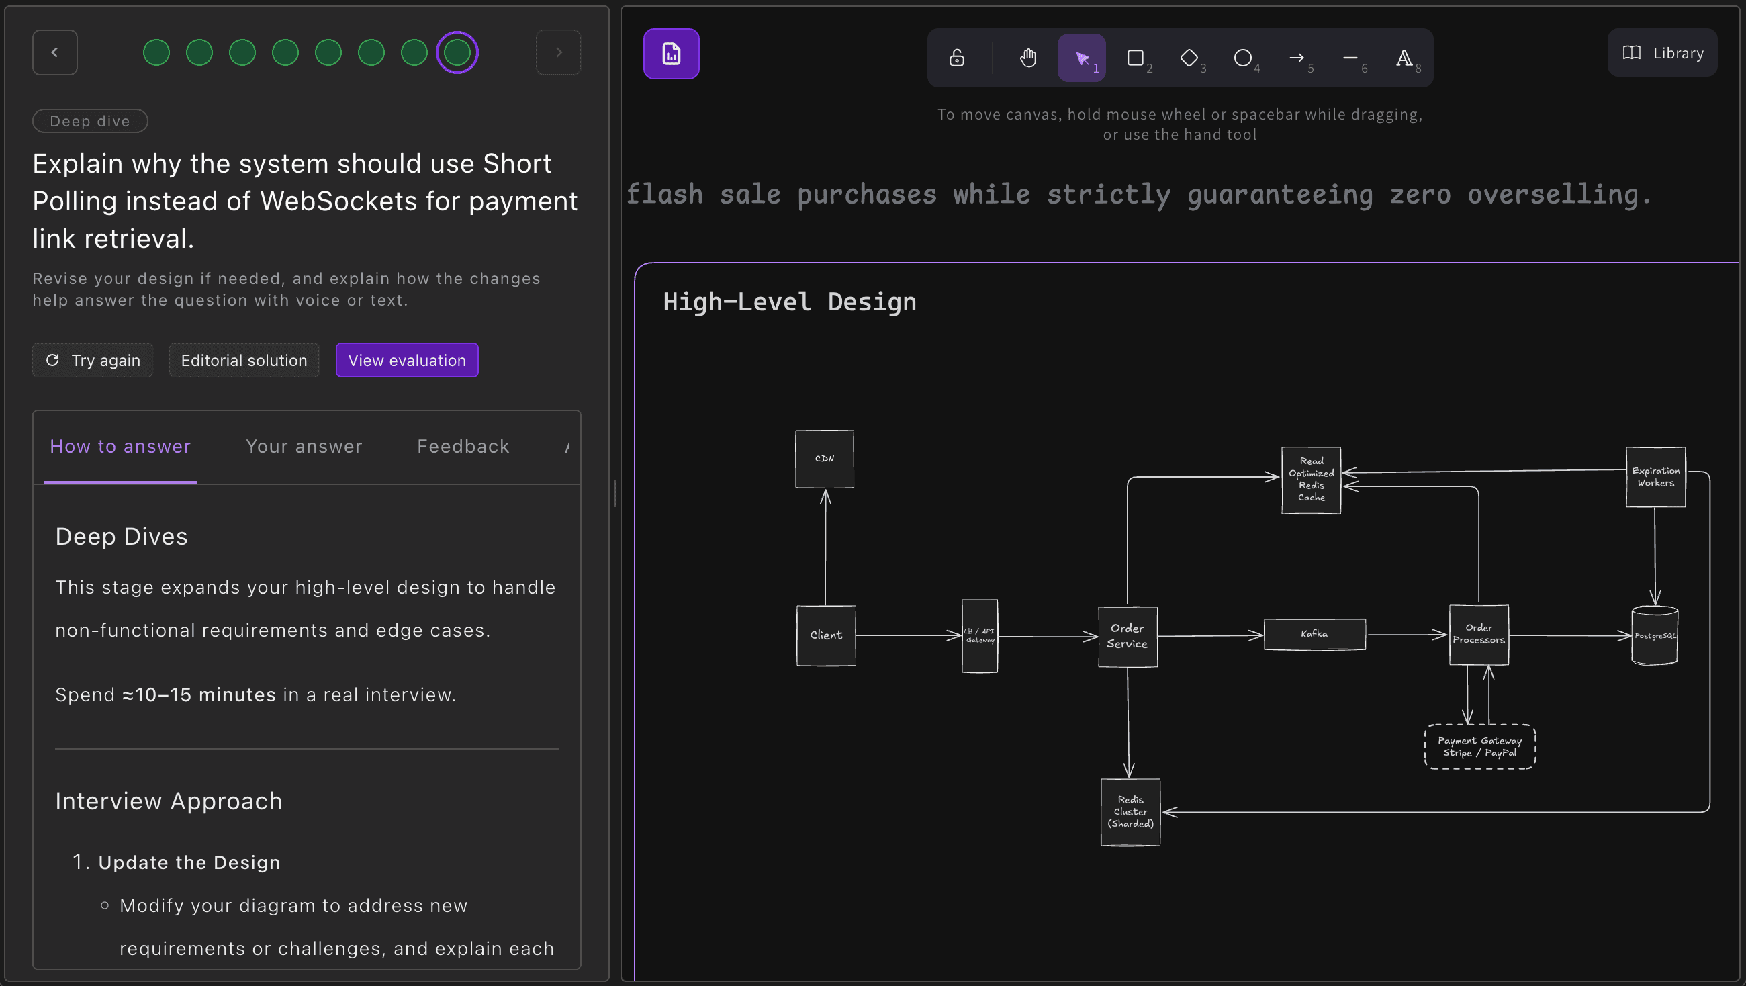Image resolution: width=1746 pixels, height=986 pixels.
Task: Click the Deep Dives heading
Action: (x=122, y=537)
